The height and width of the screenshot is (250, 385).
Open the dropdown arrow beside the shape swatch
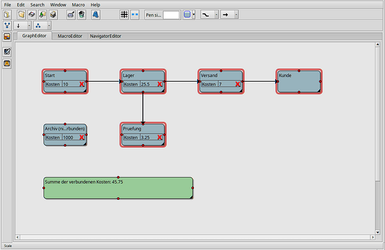click(x=194, y=15)
